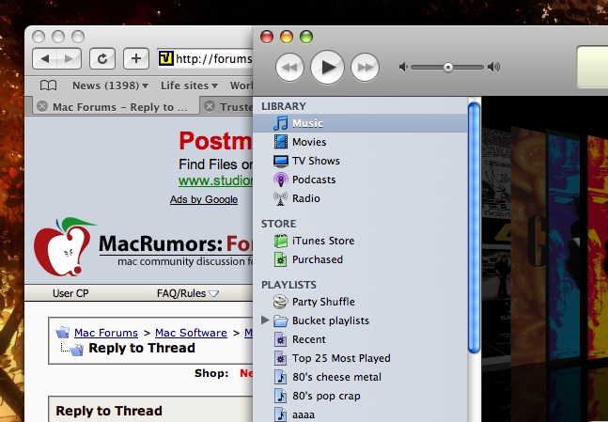
Task: Click the www.studio ad link
Action: (215, 180)
